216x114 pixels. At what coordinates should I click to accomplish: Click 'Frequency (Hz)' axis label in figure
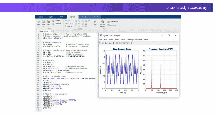(x=161, y=93)
